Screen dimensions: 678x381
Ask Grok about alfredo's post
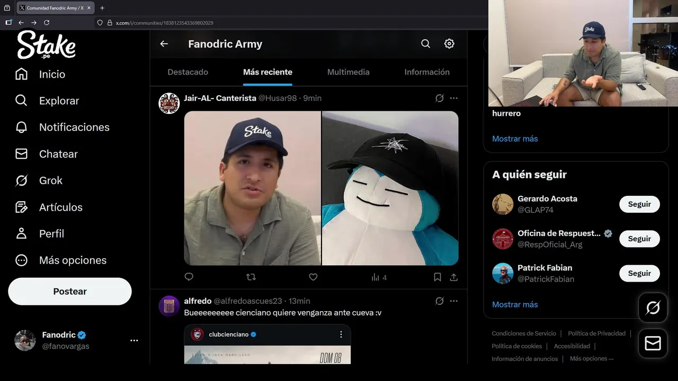(x=439, y=301)
